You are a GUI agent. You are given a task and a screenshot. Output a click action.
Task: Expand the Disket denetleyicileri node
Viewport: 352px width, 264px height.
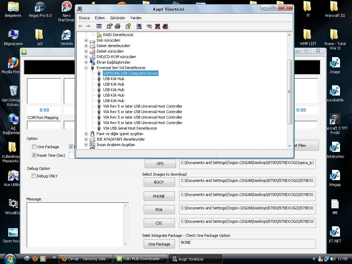coord(86,46)
